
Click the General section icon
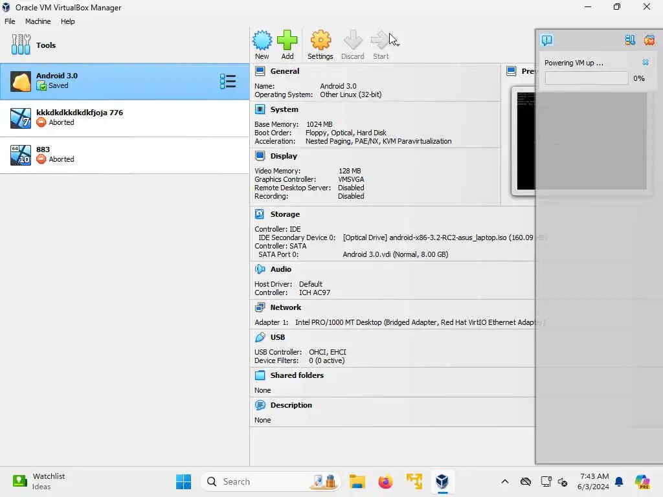[260, 71]
